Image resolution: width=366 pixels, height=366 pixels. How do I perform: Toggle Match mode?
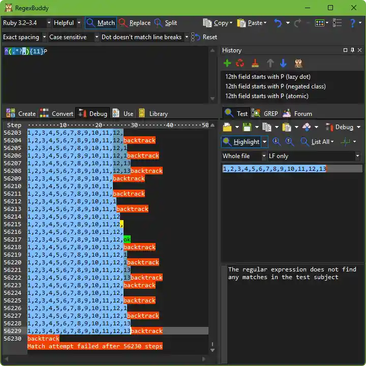(101, 23)
